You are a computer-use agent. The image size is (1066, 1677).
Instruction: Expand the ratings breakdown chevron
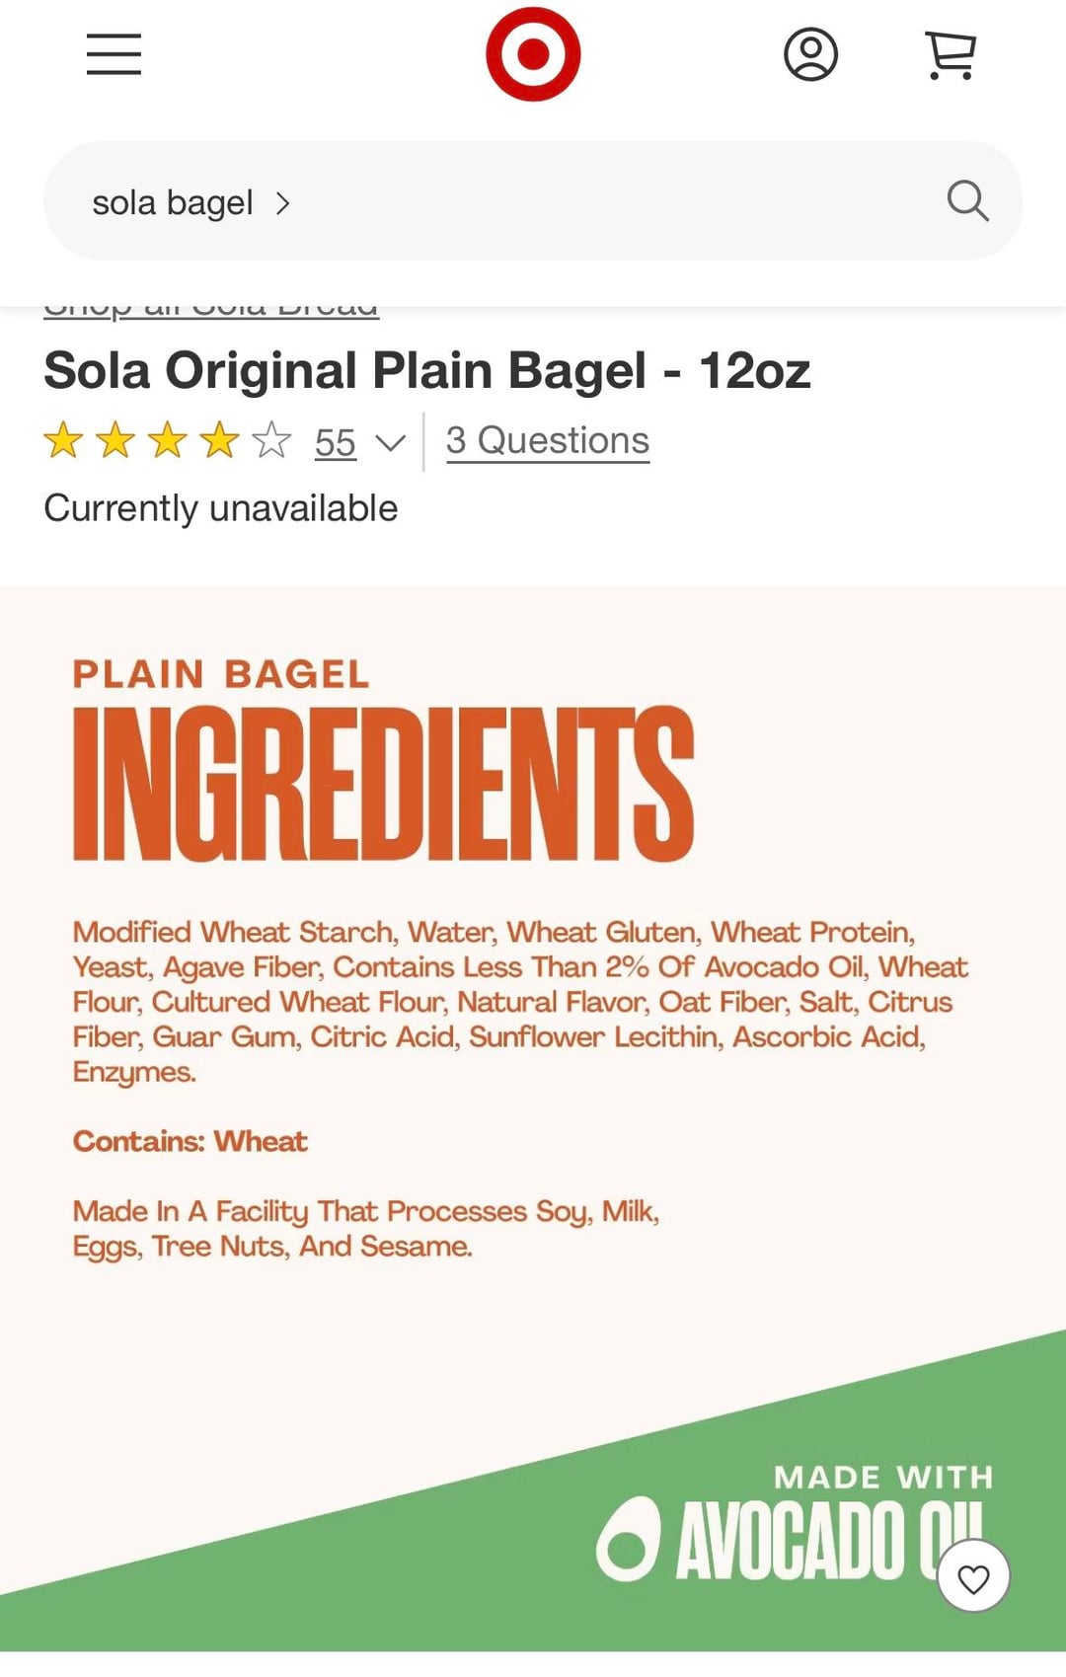click(x=391, y=443)
